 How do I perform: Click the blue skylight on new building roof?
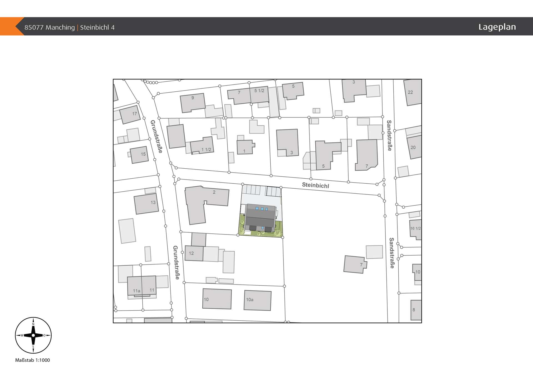(262, 208)
